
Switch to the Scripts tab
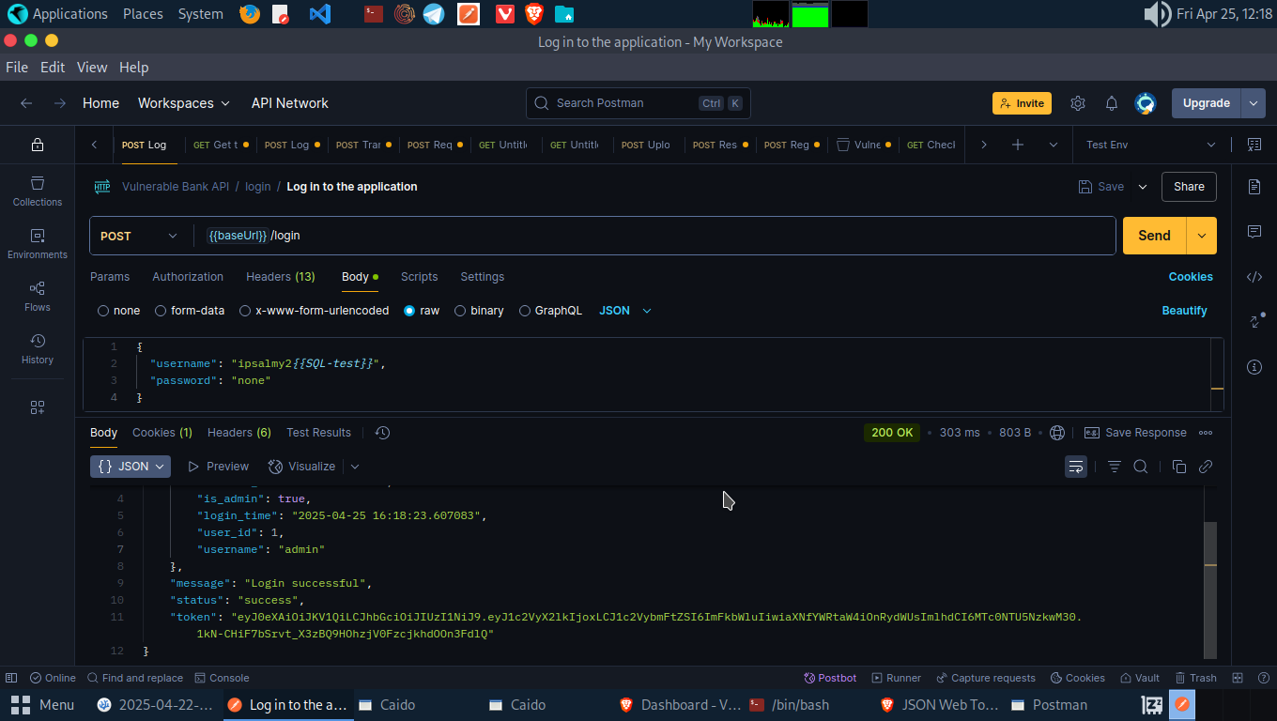419,277
